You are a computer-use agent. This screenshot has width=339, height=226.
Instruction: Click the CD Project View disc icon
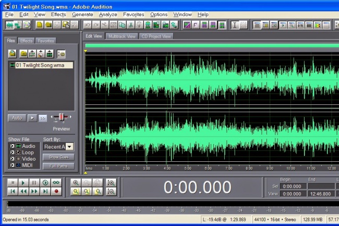27,25
